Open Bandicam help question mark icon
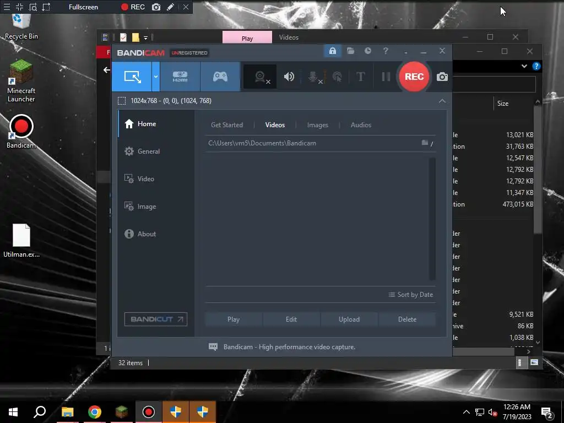This screenshot has width=564, height=423. click(386, 51)
